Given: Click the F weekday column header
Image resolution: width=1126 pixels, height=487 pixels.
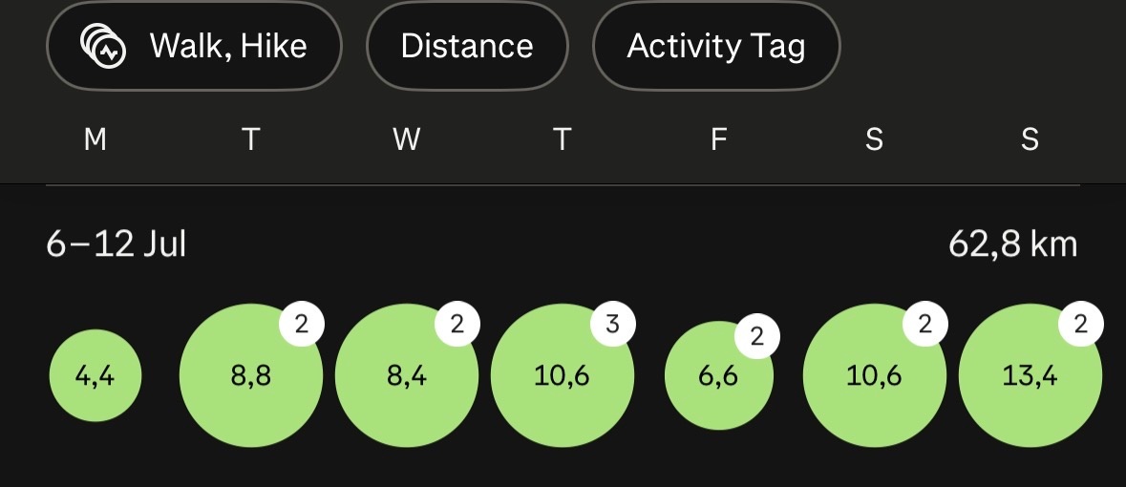Looking at the screenshot, I should click(718, 139).
